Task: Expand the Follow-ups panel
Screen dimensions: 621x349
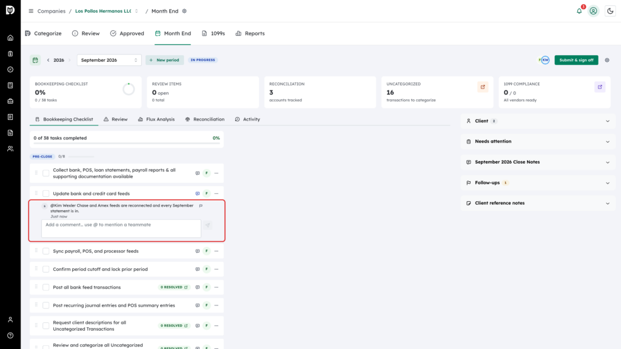Action: point(538,183)
